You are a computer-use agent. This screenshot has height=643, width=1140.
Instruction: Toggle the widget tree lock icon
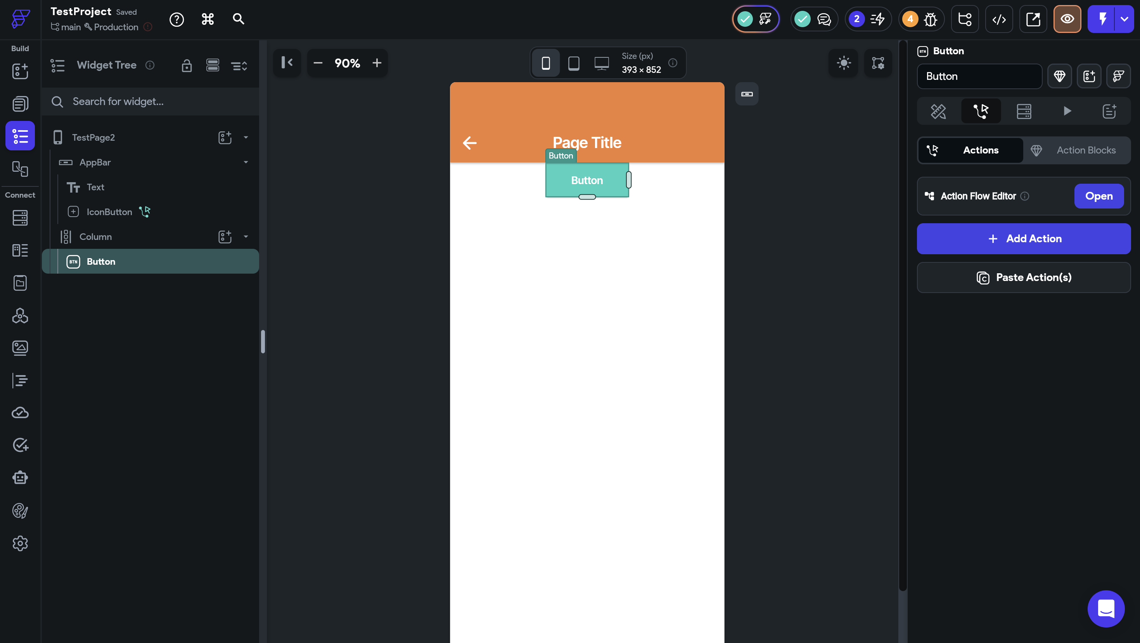pyautogui.click(x=187, y=66)
